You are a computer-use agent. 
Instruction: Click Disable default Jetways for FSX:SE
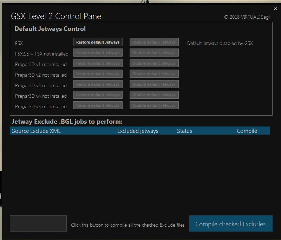point(154,53)
